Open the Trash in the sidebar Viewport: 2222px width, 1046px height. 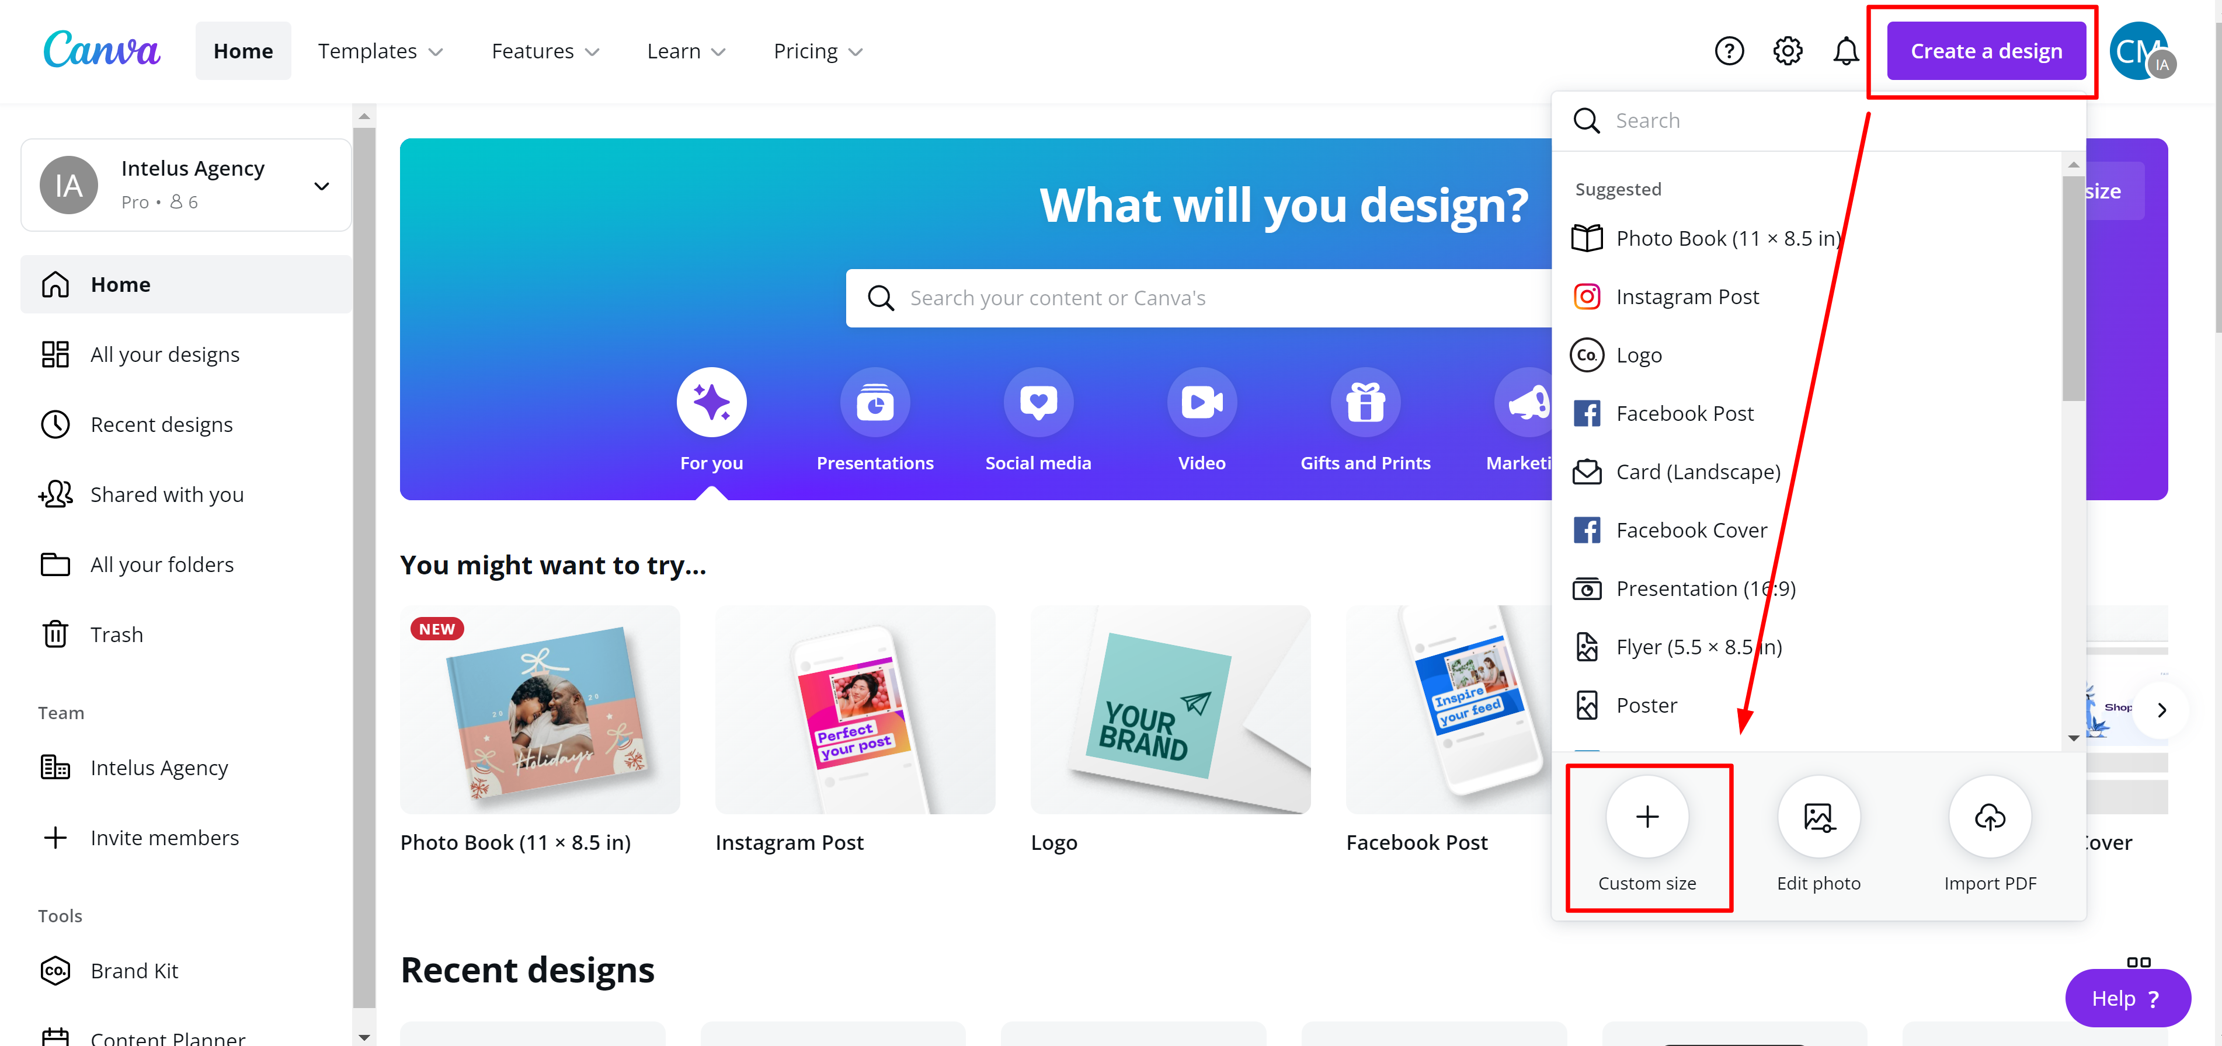click(x=116, y=634)
